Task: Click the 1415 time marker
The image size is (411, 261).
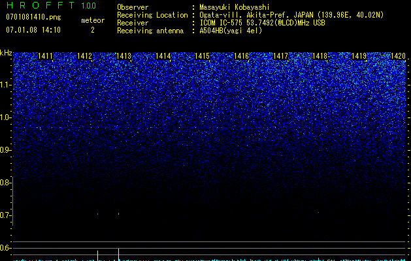Action: tap(202, 55)
